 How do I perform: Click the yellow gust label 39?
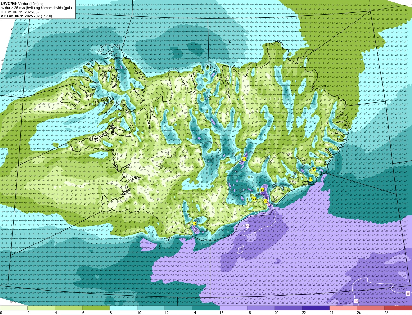pyautogui.click(x=266, y=201)
